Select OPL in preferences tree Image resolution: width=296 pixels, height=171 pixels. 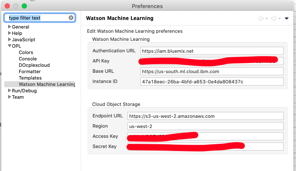point(17,46)
